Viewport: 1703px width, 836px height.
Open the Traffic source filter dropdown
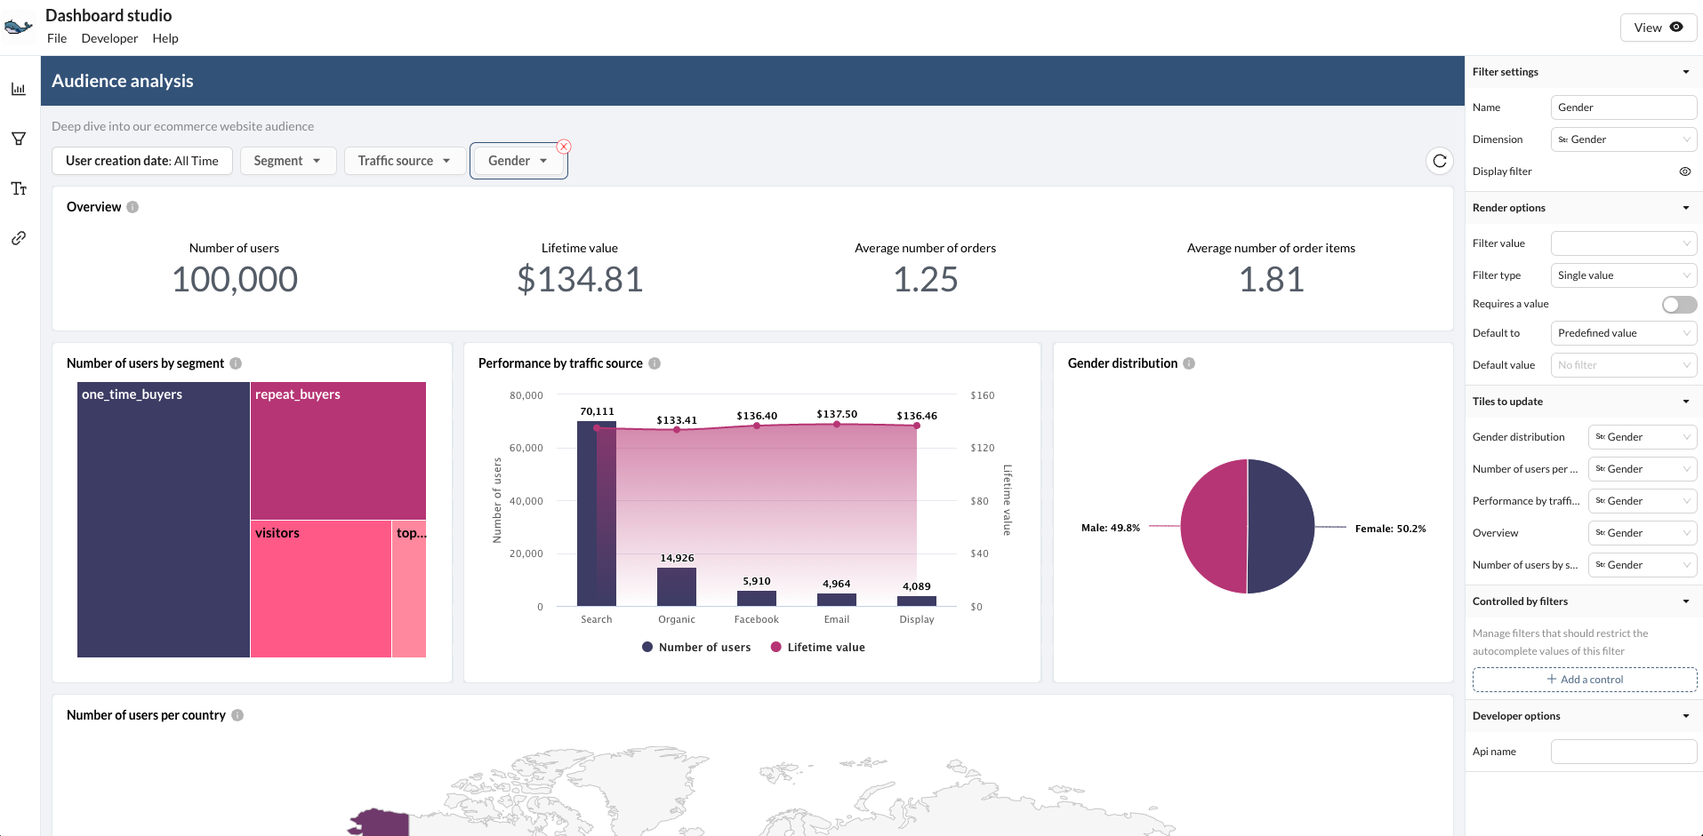[x=404, y=161]
